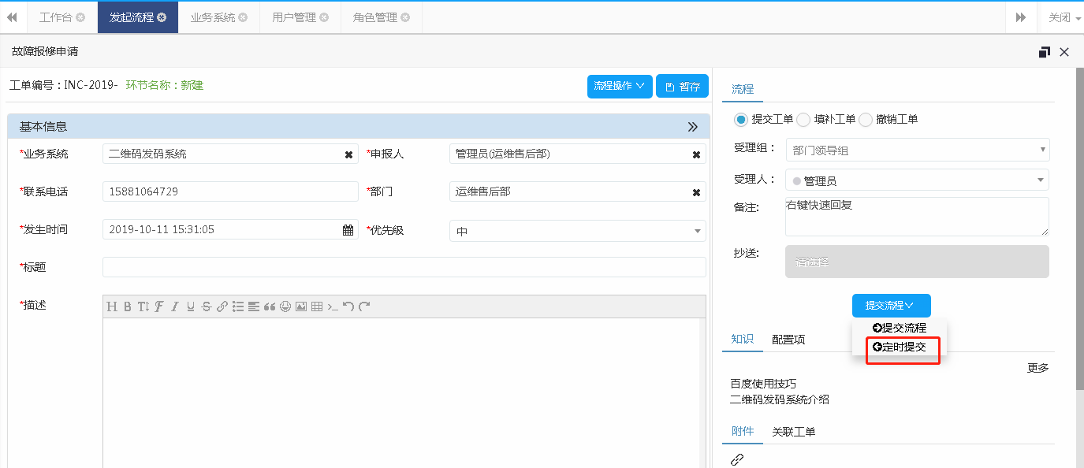Click the 暂存 button to save draft
Screen dimensions: 1084x468
681,86
